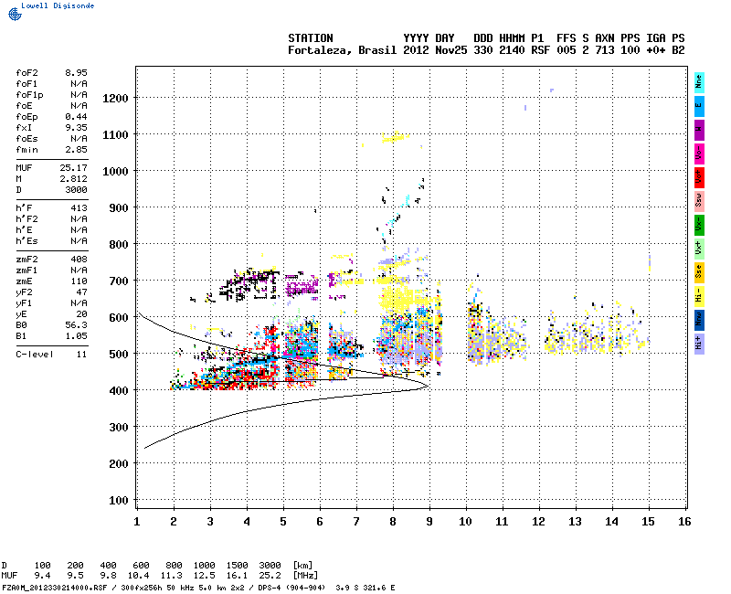This screenshot has width=731, height=594.
Task: Click the time 2140 in header
Action: [x=512, y=50]
